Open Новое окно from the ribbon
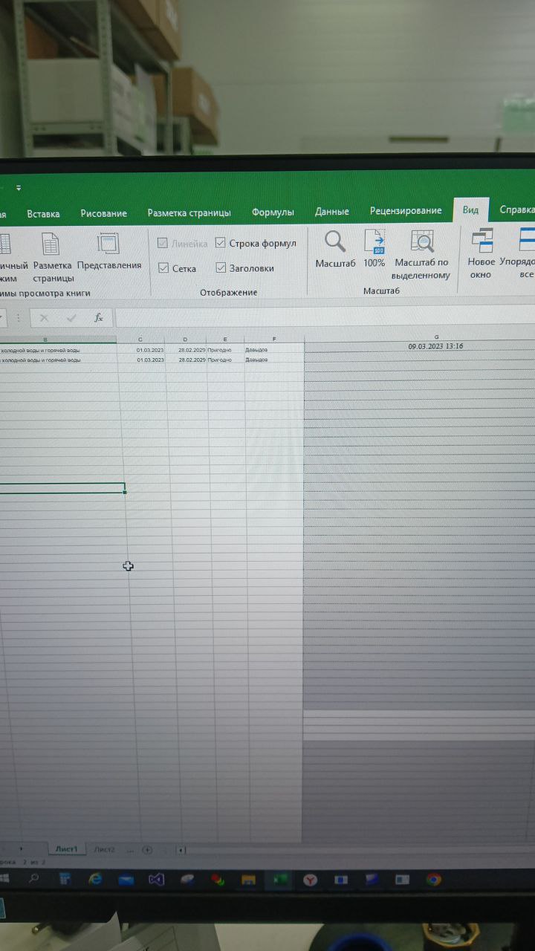The width and height of the screenshot is (535, 951). pos(481,242)
